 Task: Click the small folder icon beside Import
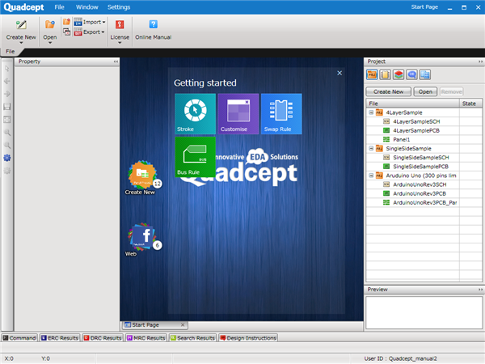[x=66, y=22]
